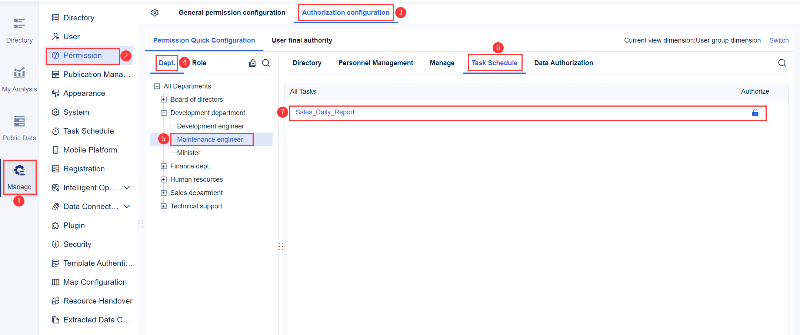This screenshot has height=335, width=800.
Task: Open the Intelligent Op chevron dropdown
Action: (127, 188)
